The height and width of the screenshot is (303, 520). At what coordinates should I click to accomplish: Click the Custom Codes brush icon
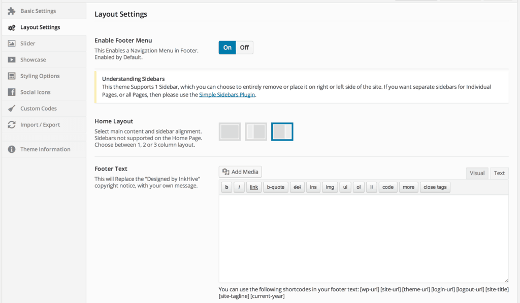pos(12,109)
